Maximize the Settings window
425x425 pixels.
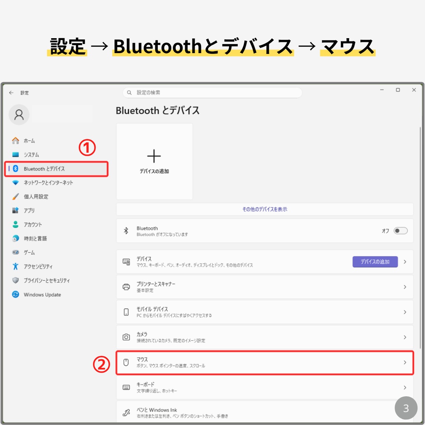click(398, 90)
